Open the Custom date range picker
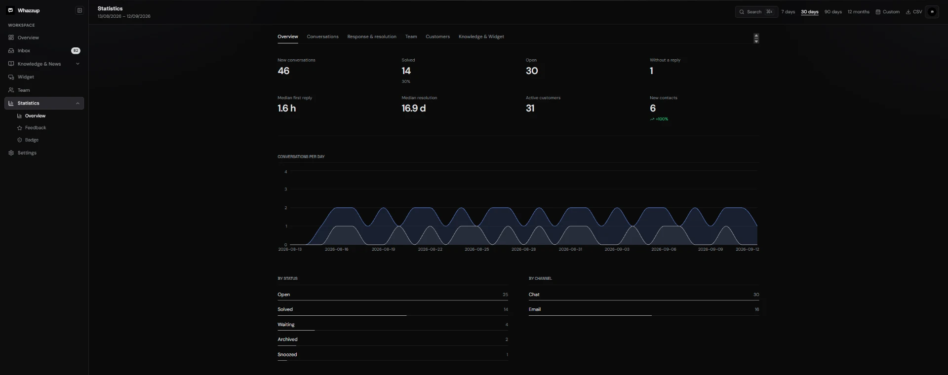The width and height of the screenshot is (948, 375). 888,12
